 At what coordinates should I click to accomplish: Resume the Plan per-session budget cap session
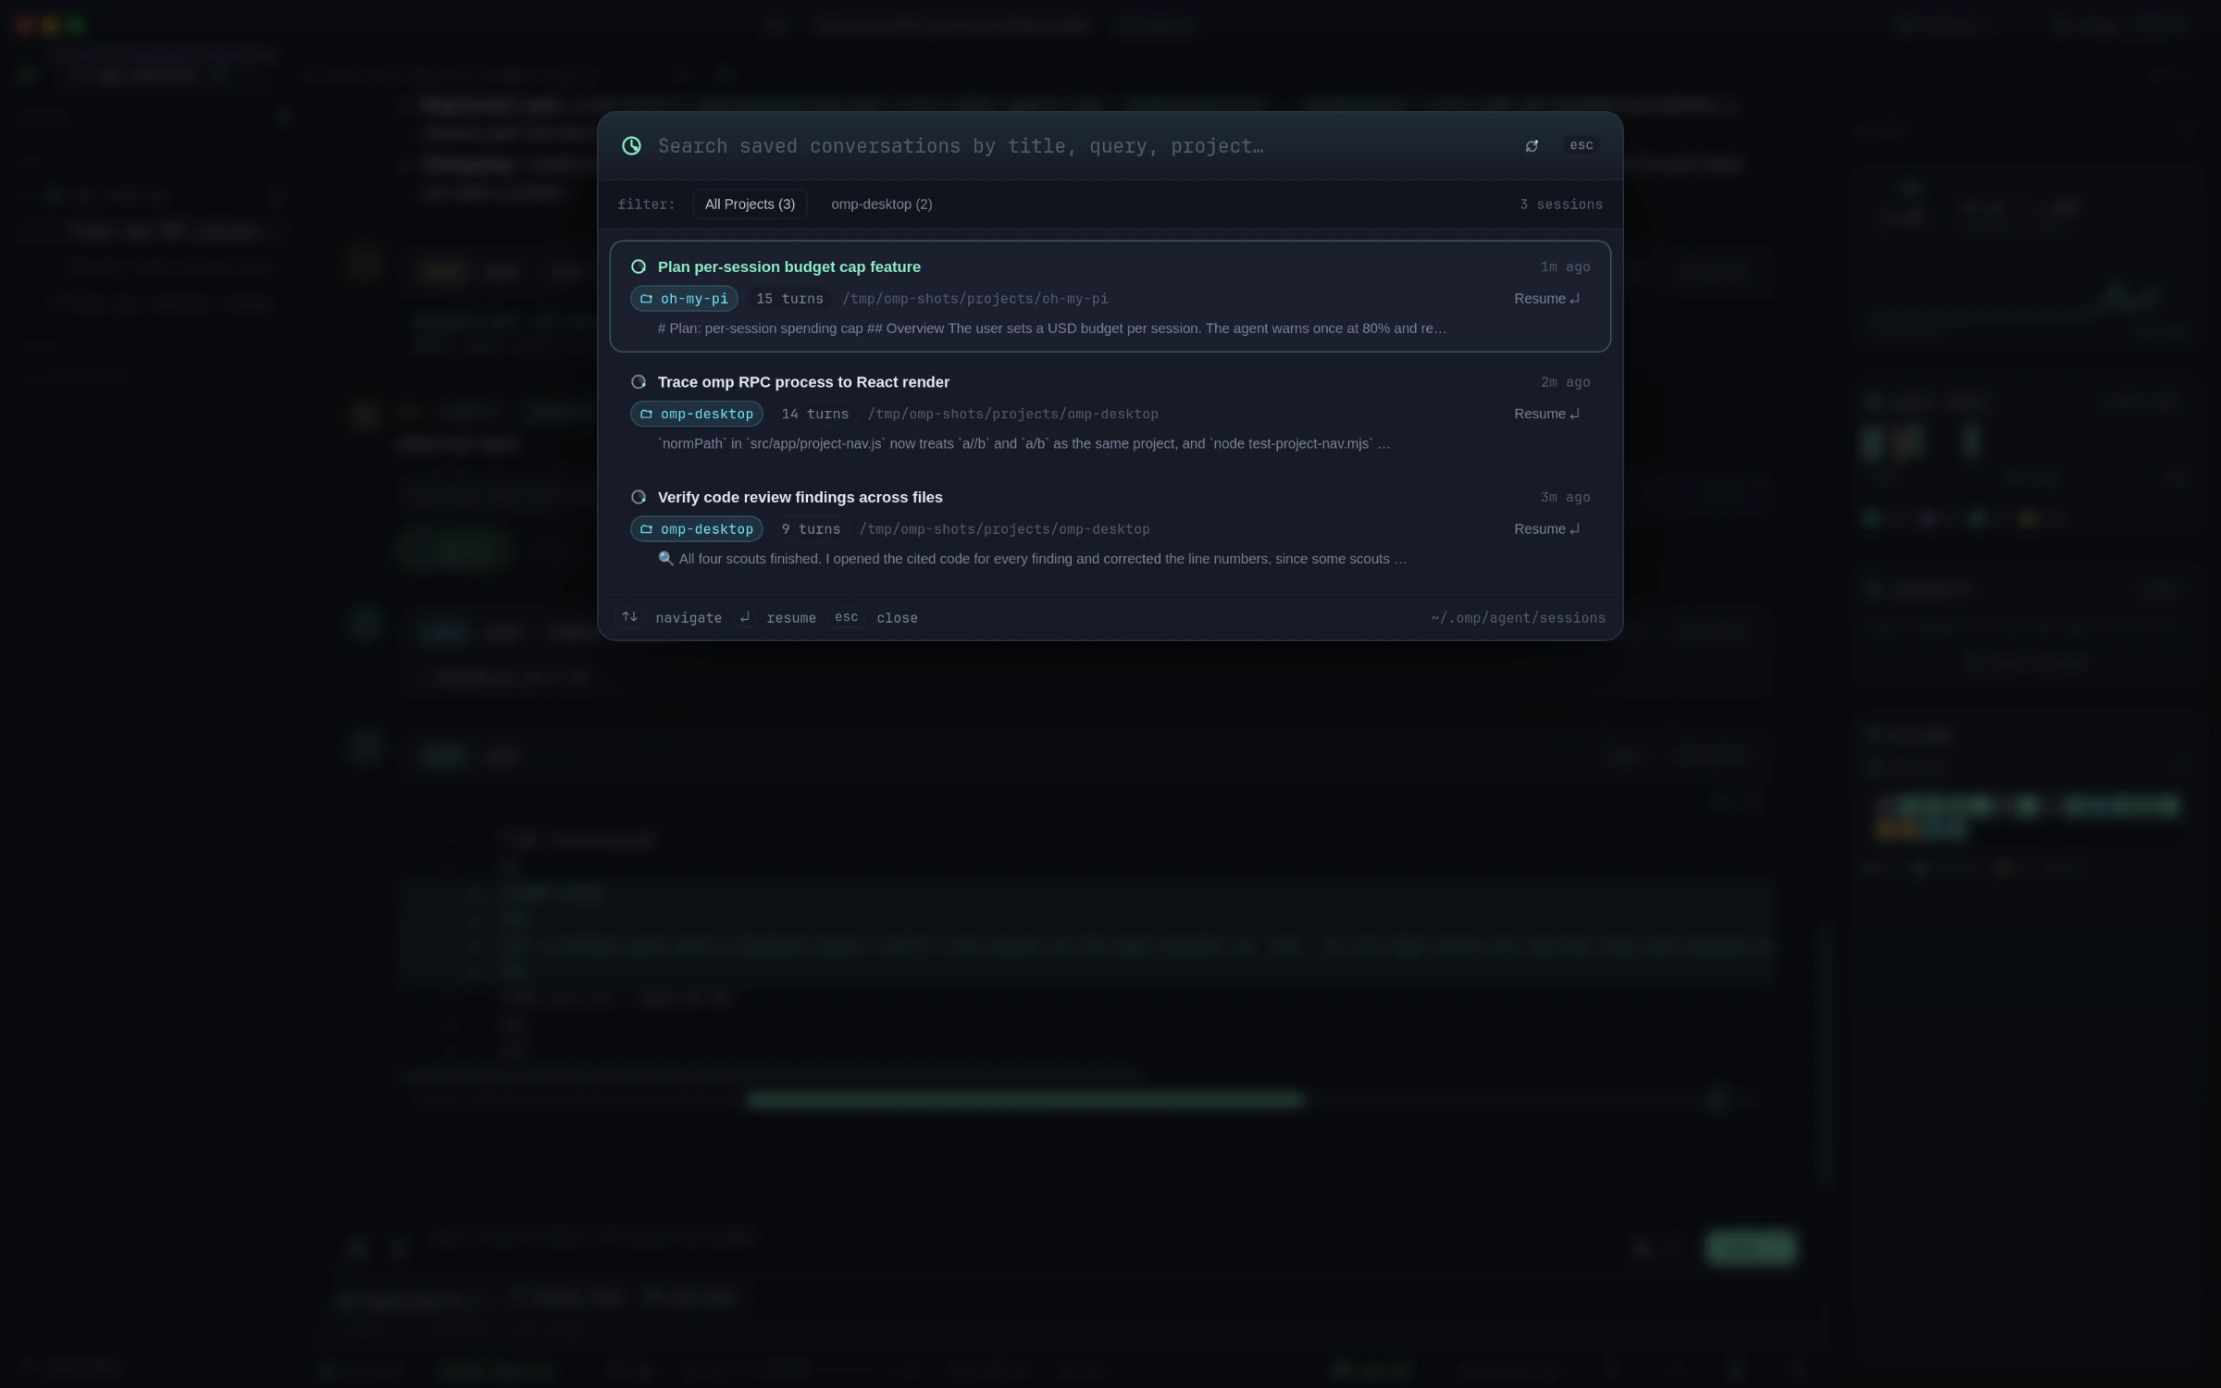tap(1546, 299)
